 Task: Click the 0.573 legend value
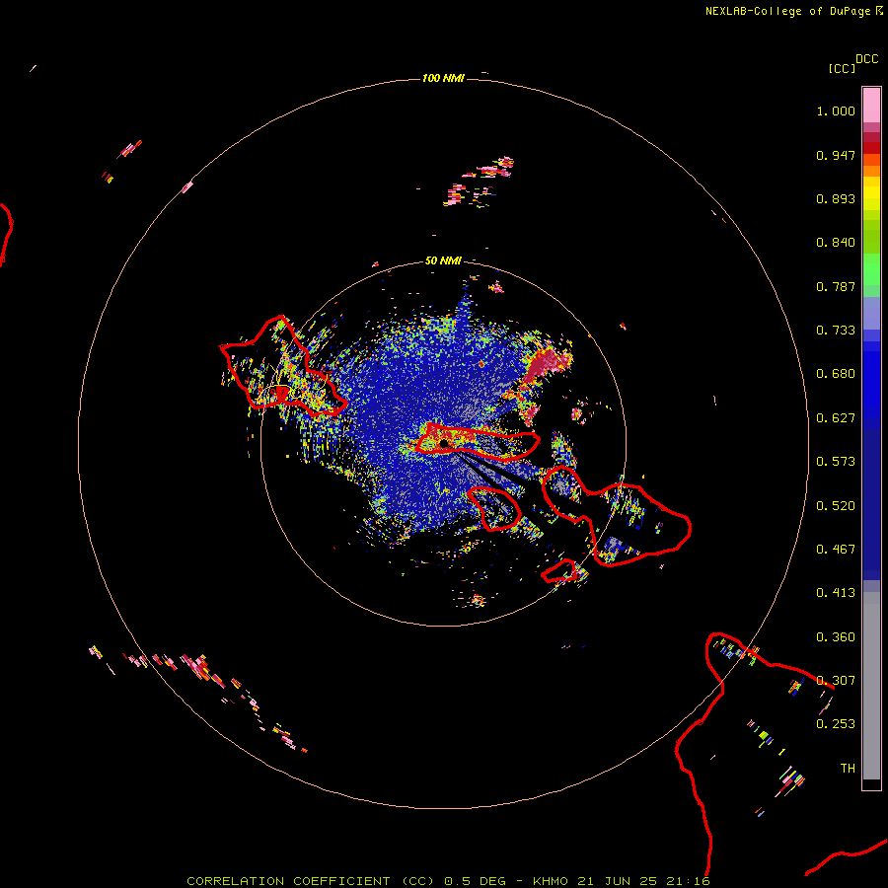point(836,462)
